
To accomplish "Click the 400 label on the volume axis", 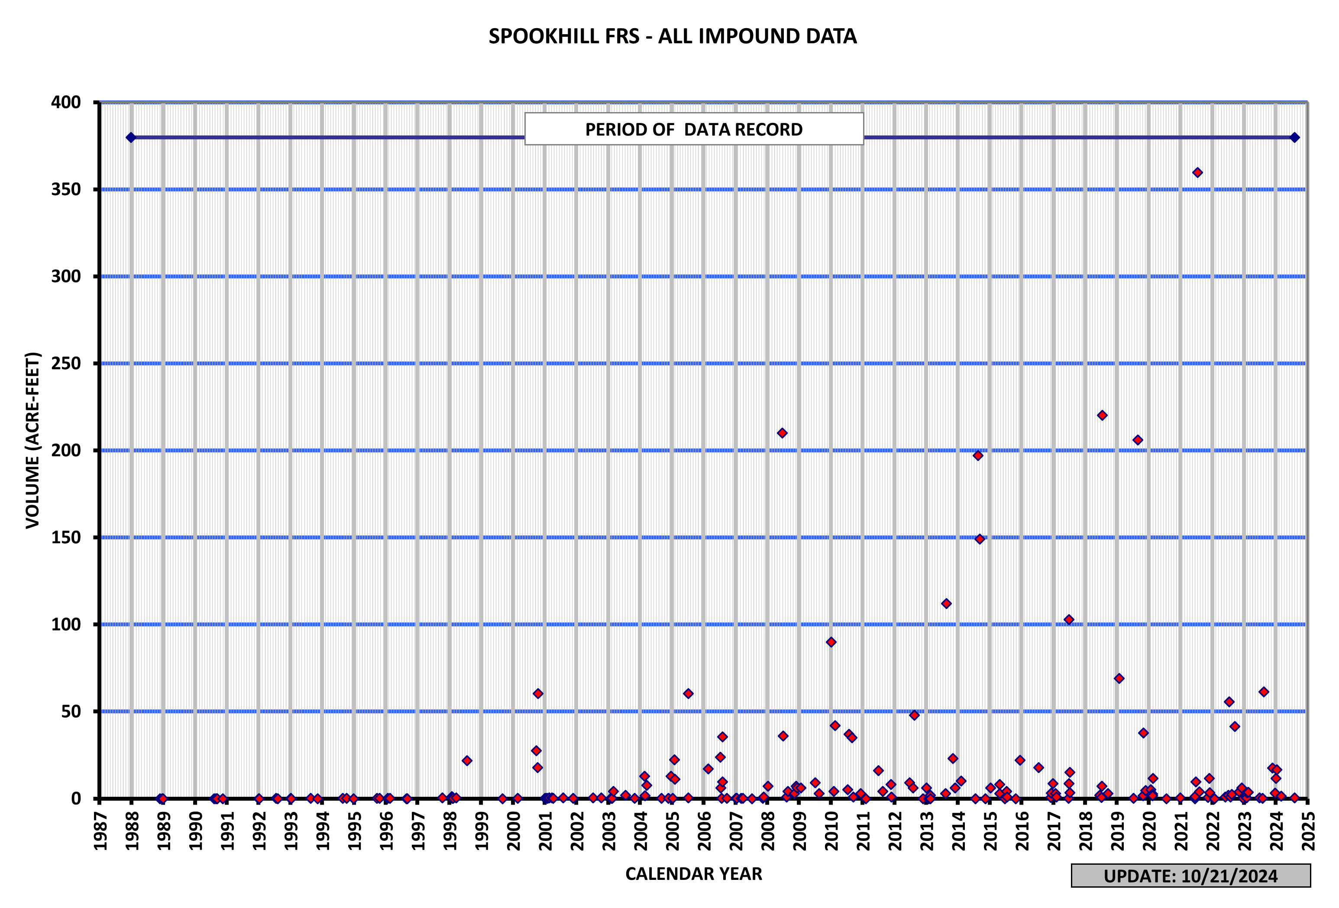I will (66, 103).
